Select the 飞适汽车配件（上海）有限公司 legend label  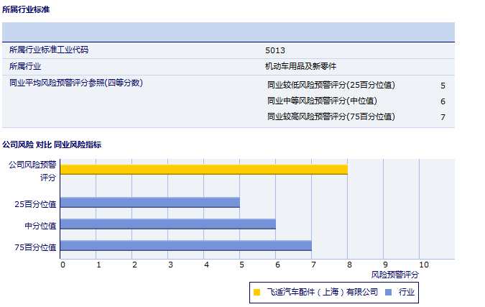point(322,292)
